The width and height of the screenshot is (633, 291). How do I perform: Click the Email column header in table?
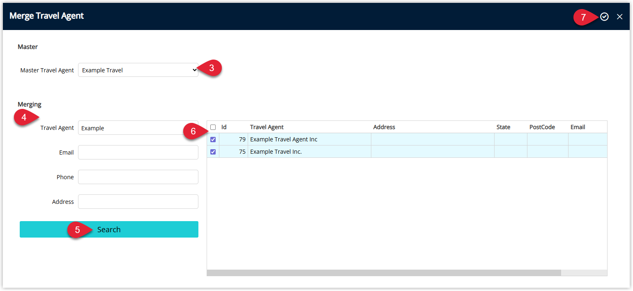pos(587,127)
